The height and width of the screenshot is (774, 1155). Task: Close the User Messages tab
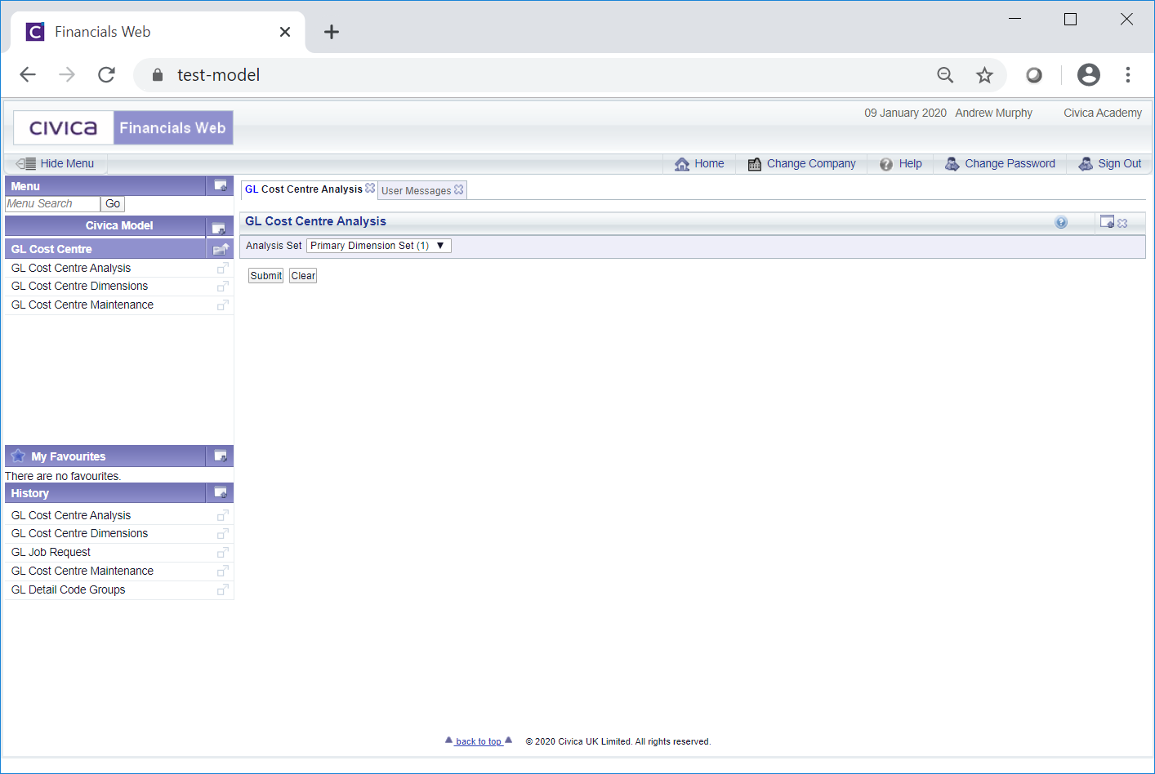[459, 189]
